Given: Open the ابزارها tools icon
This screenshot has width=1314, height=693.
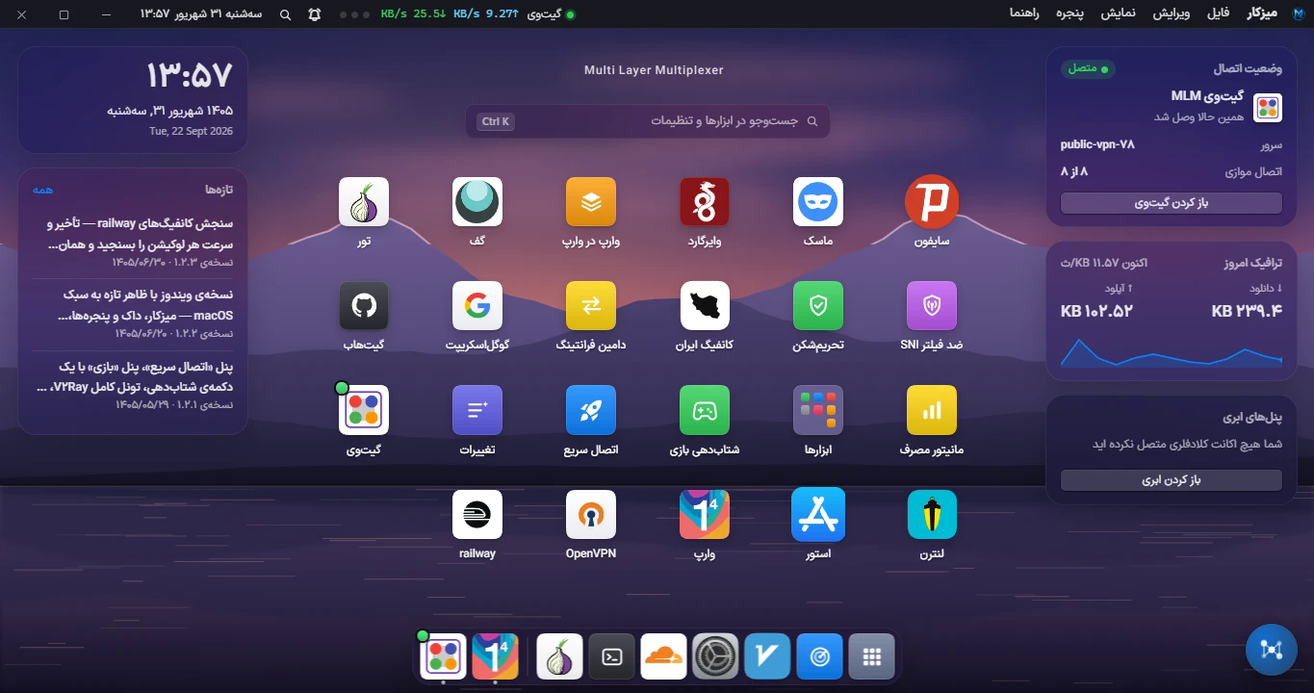Looking at the screenshot, I should 818,410.
